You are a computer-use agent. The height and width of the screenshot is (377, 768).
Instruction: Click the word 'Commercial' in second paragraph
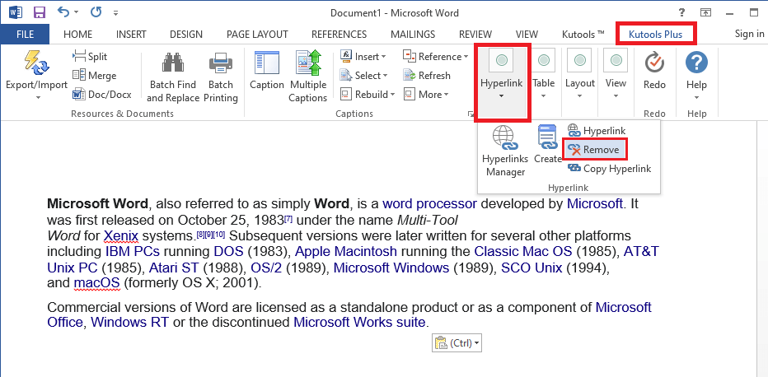[x=83, y=308]
